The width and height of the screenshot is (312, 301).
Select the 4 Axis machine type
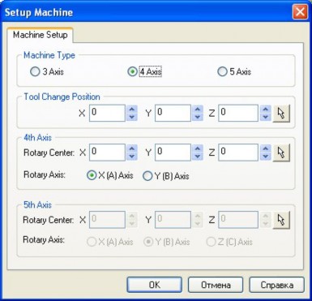click(144, 71)
